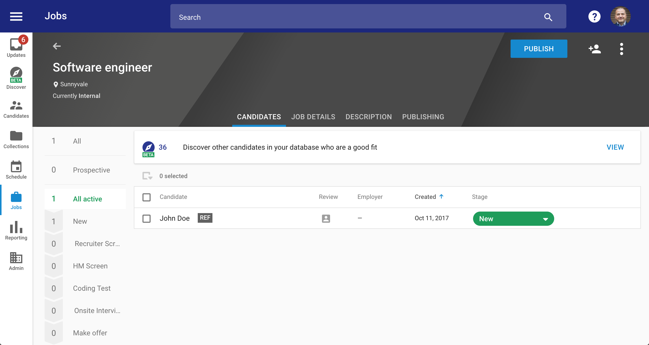Click the help question mark icon
Image resolution: width=649 pixels, height=345 pixels.
[594, 17]
